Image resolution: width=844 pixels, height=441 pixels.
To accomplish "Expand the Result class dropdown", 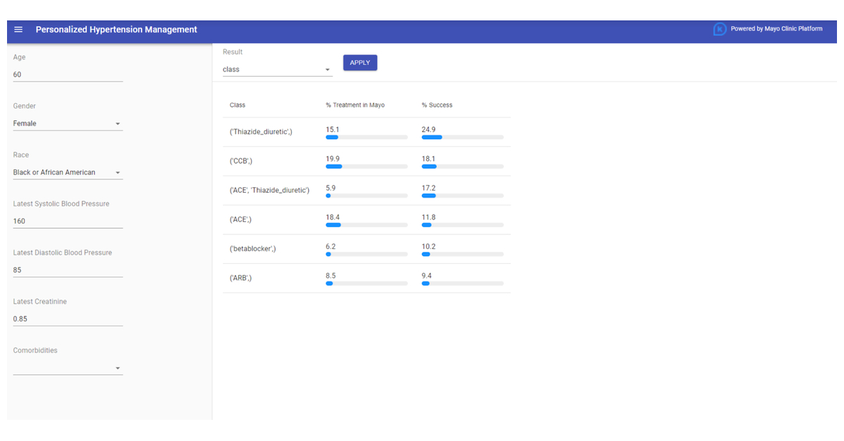I will (x=277, y=70).
